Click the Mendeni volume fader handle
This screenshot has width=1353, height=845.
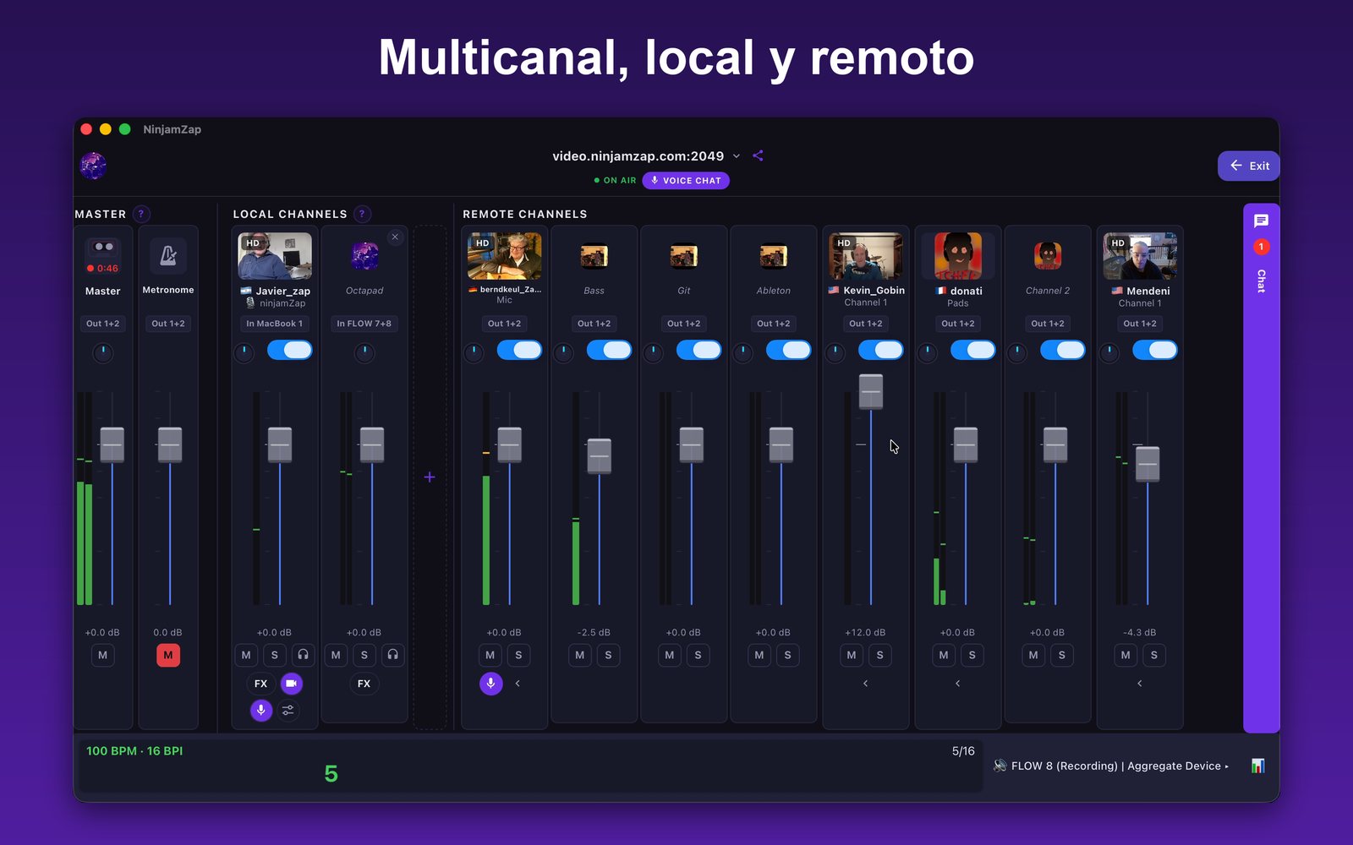pos(1148,464)
